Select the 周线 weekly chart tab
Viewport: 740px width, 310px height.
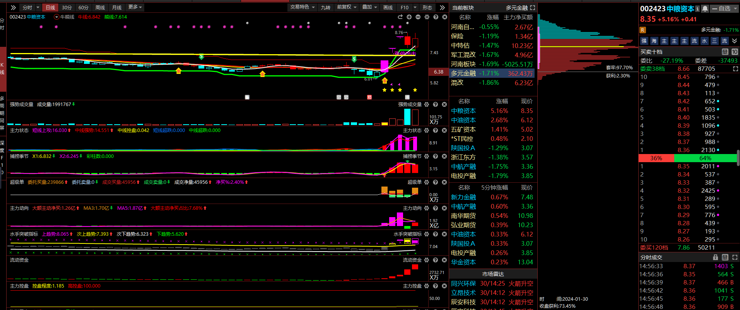point(100,7)
